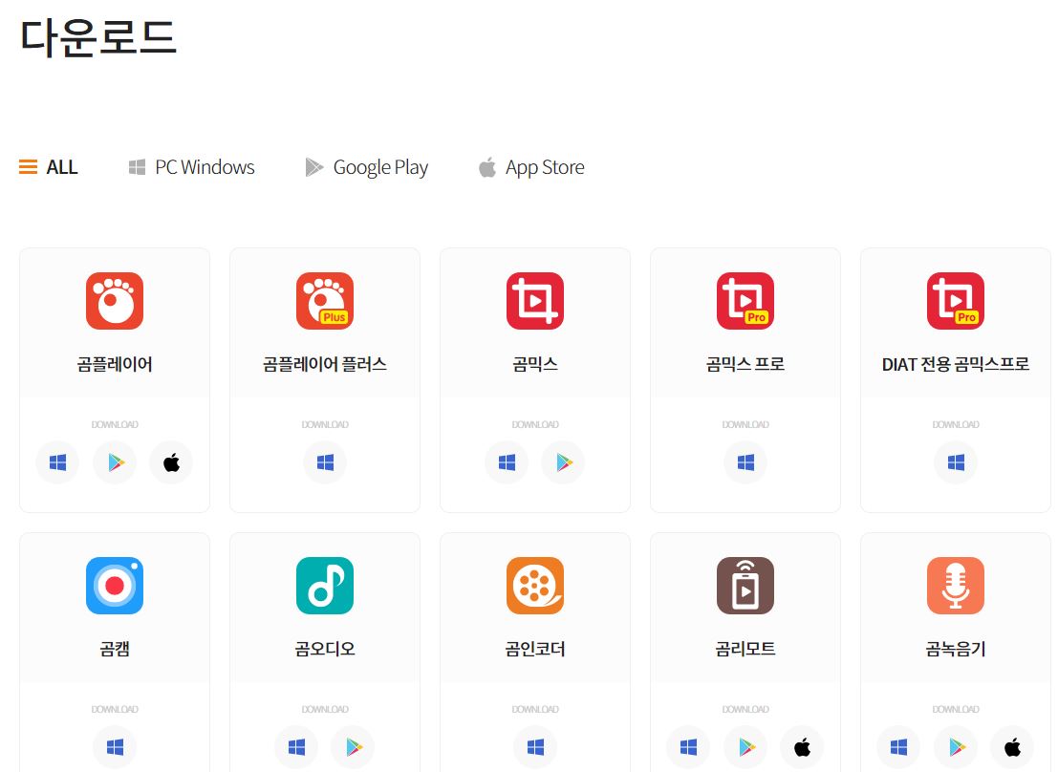Filter by App Store tab
This screenshot has height=772, width=1058.
click(x=531, y=167)
